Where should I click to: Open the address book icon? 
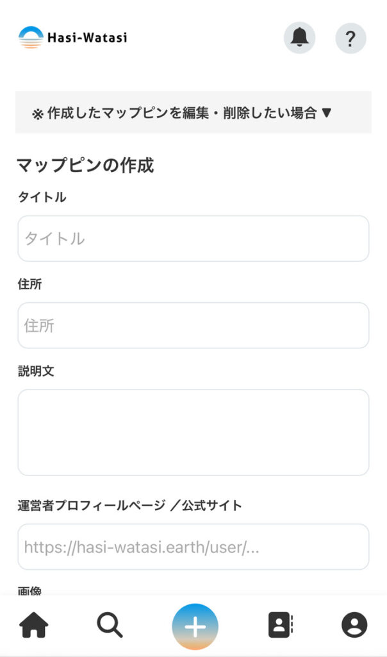(280, 625)
